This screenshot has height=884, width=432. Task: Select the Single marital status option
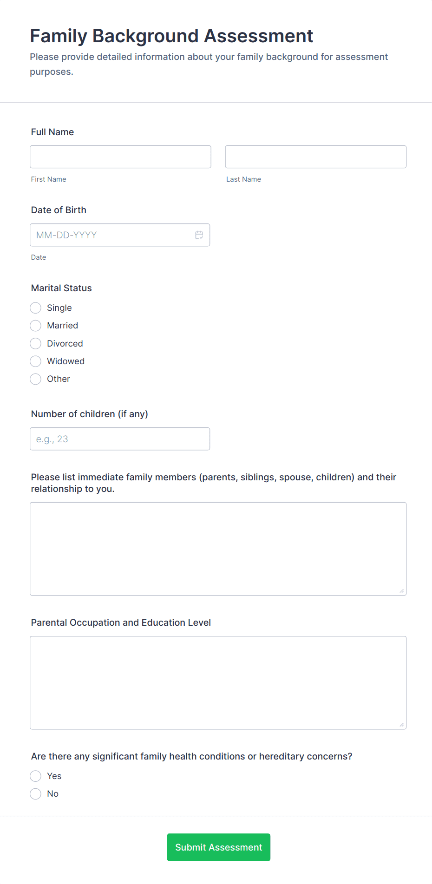coord(35,308)
